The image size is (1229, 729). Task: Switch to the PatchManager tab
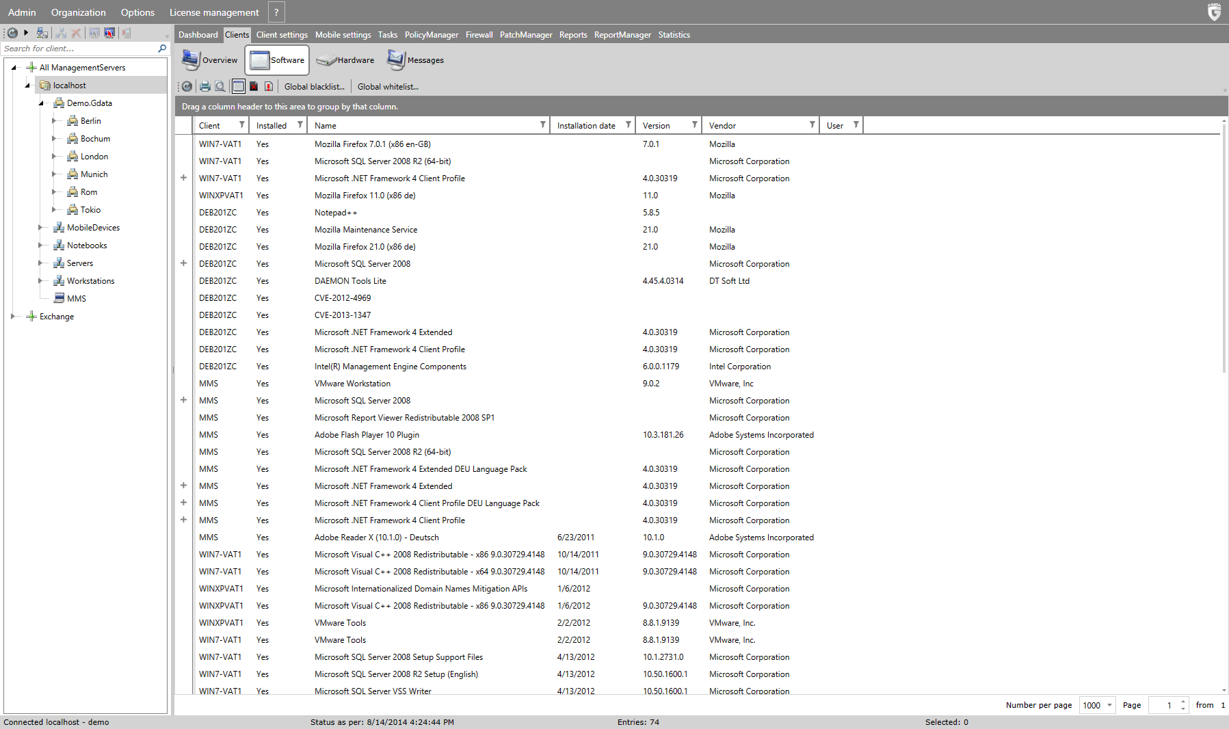(x=526, y=35)
